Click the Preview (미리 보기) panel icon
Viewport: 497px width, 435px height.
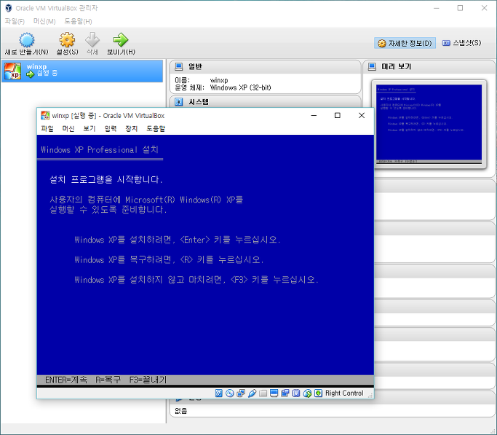[372, 66]
